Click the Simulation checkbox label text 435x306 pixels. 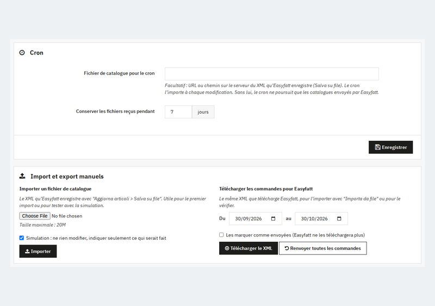tap(96, 238)
